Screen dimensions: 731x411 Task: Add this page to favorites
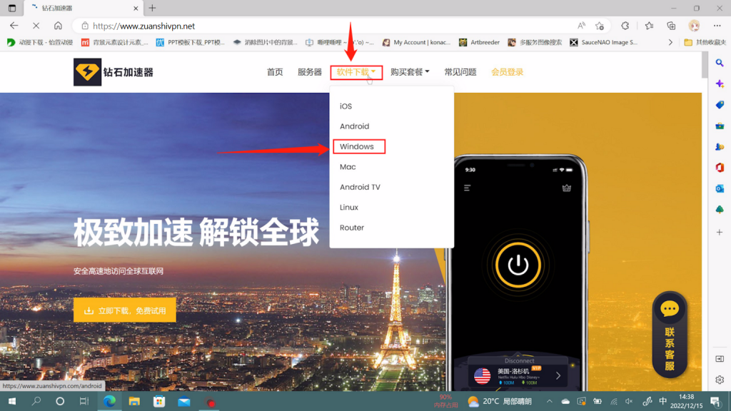click(x=600, y=26)
